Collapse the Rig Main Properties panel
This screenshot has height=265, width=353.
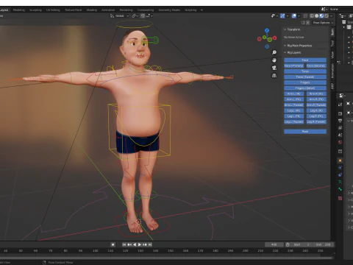(285, 46)
